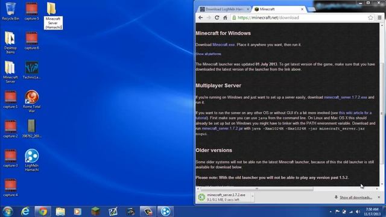Open the Recycle Bin desktop icon

(10, 11)
